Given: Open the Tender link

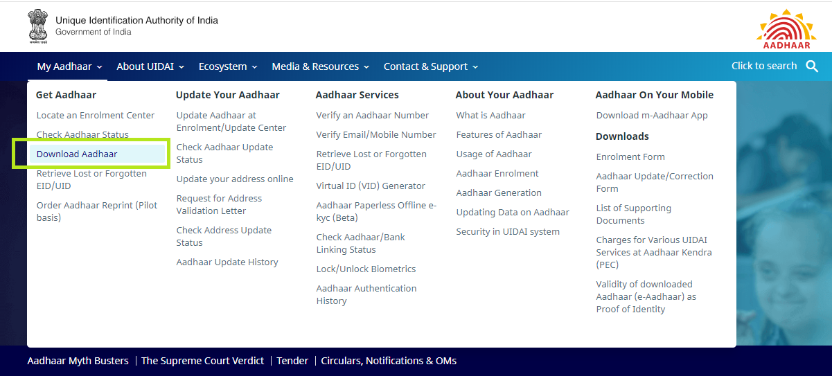Looking at the screenshot, I should coord(292,361).
